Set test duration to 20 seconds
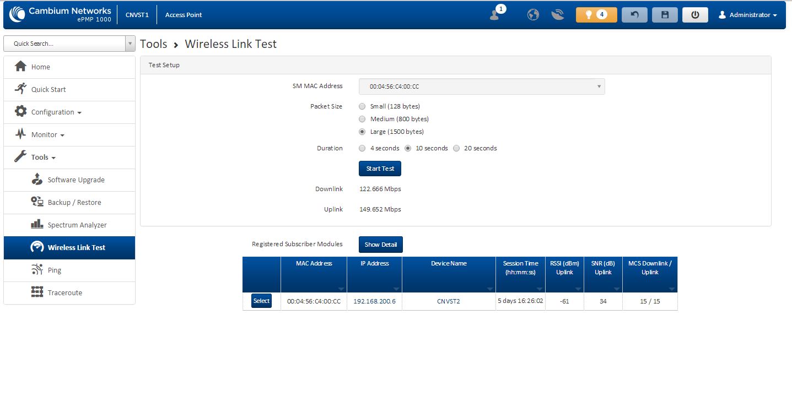This screenshot has width=792, height=412. pos(456,148)
